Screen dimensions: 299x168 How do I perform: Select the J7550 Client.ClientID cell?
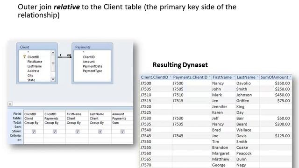pos(156,142)
